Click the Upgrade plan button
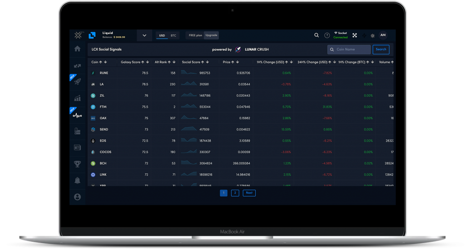Screen dimensions: 465x249 [212, 35]
